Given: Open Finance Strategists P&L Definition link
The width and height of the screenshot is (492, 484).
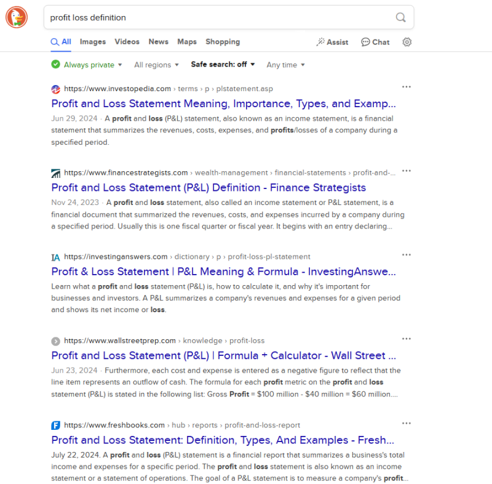Looking at the screenshot, I should 208,188.
